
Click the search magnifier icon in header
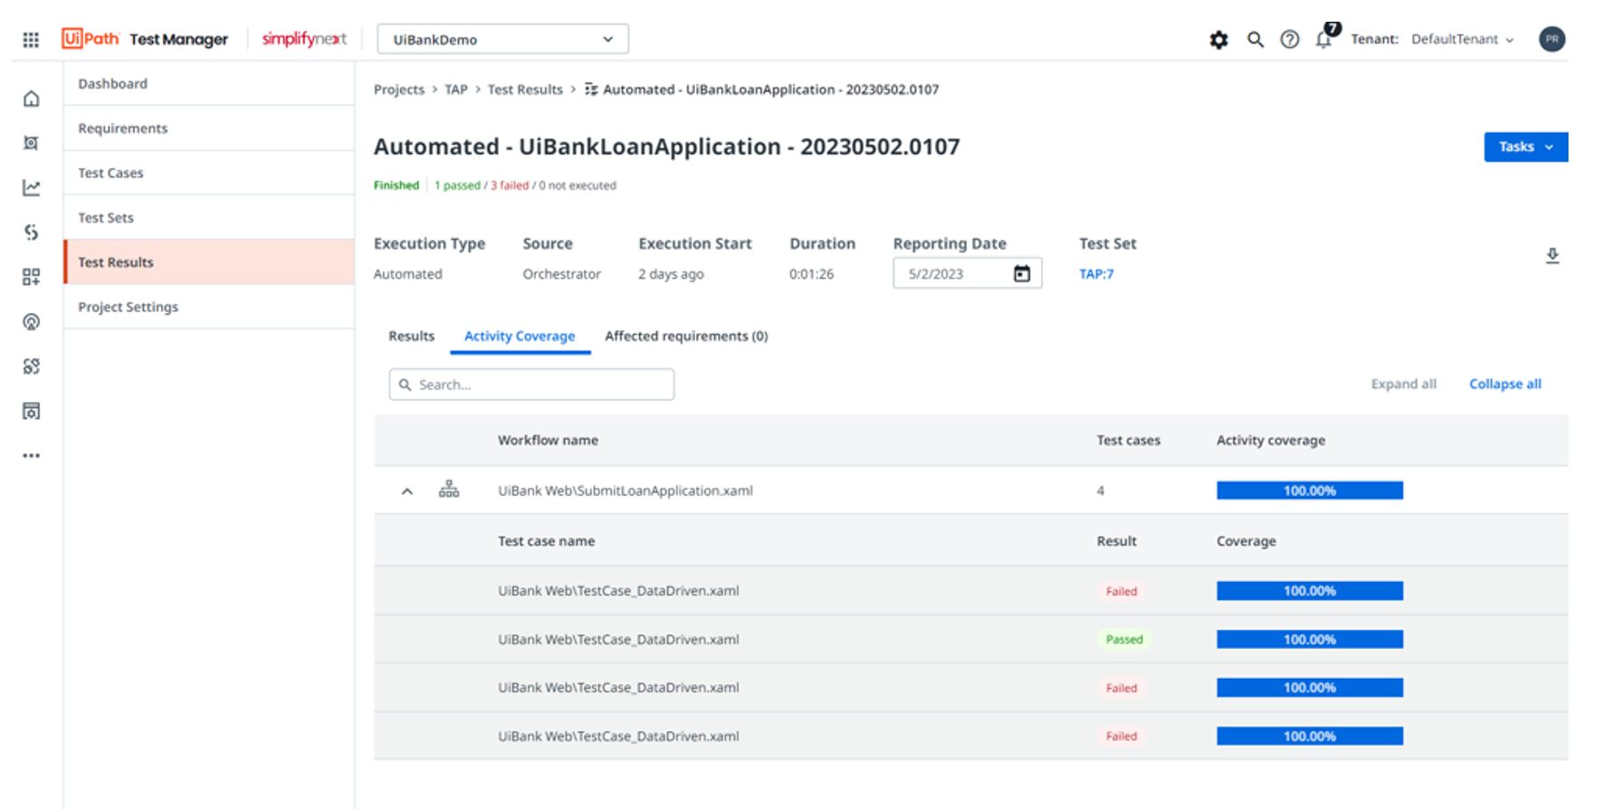coord(1255,40)
